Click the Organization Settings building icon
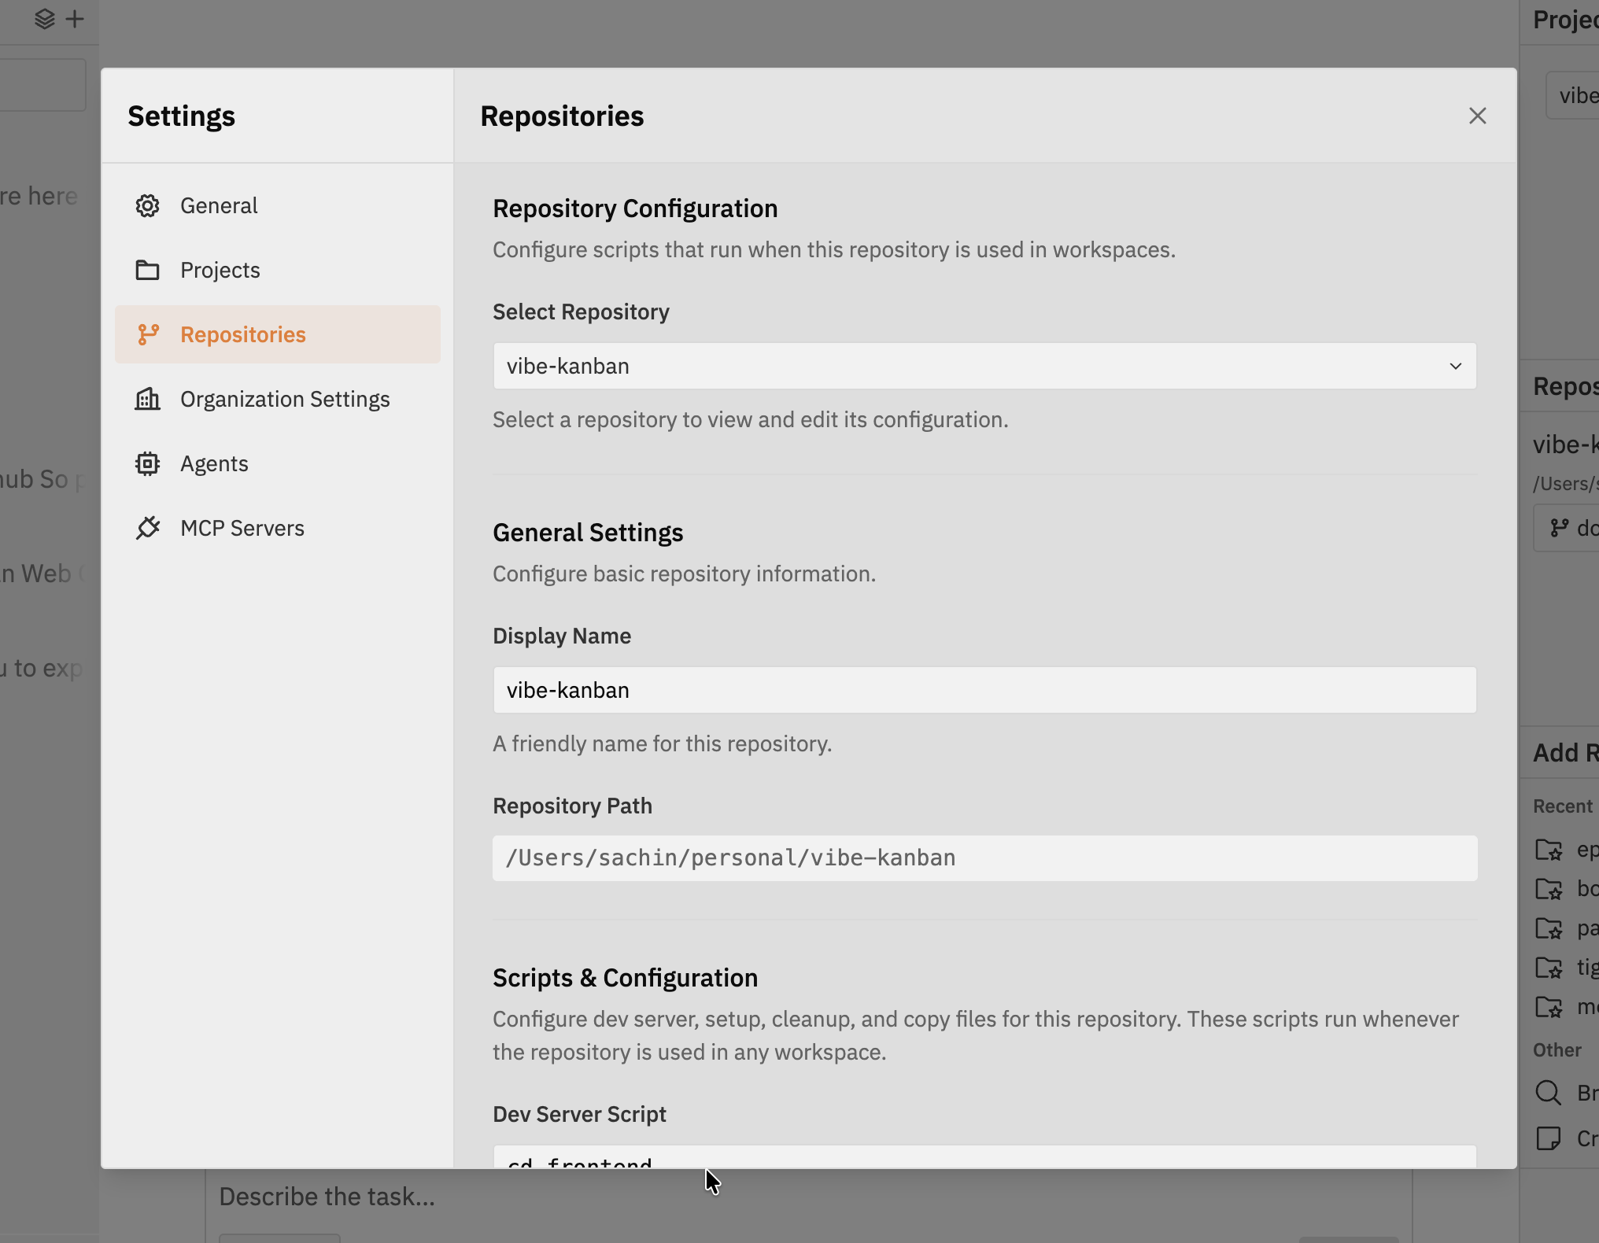 point(148,399)
